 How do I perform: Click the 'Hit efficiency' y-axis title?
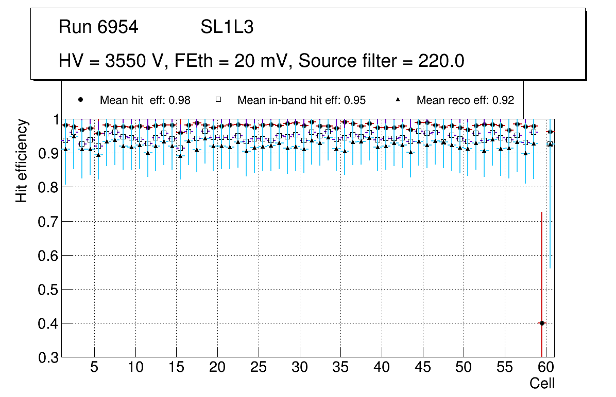22,160
